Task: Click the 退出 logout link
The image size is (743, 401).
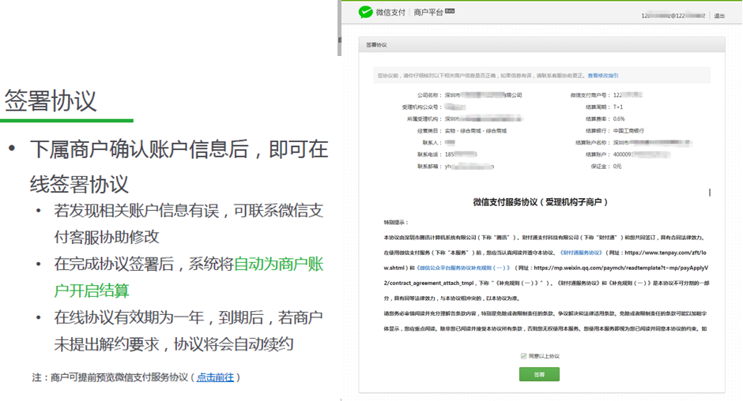Action: [719, 16]
